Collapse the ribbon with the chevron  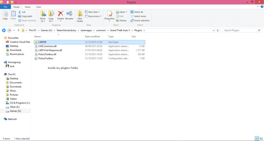click(x=258, y=7)
